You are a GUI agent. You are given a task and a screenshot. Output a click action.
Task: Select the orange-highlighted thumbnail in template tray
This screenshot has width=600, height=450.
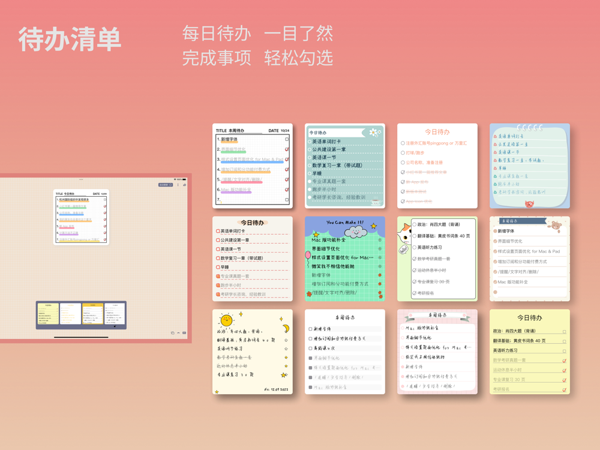point(92,314)
